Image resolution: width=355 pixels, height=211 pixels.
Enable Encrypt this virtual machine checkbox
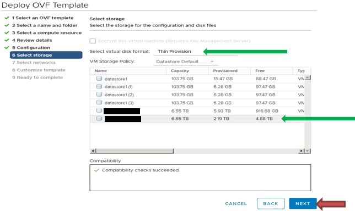pyautogui.click(x=93, y=41)
